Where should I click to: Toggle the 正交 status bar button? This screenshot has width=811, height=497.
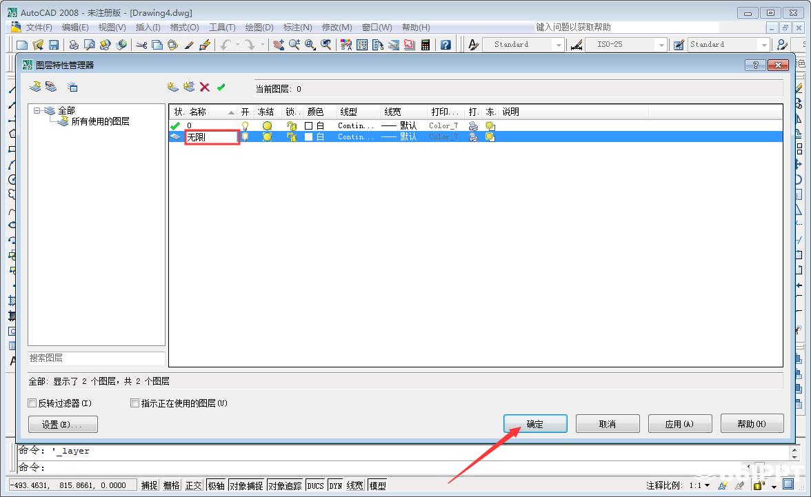pyautogui.click(x=193, y=485)
